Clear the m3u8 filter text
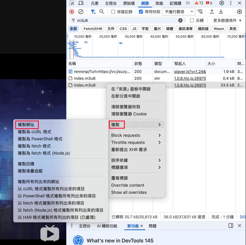Viewport: 246px width, 245px height. (180, 20)
